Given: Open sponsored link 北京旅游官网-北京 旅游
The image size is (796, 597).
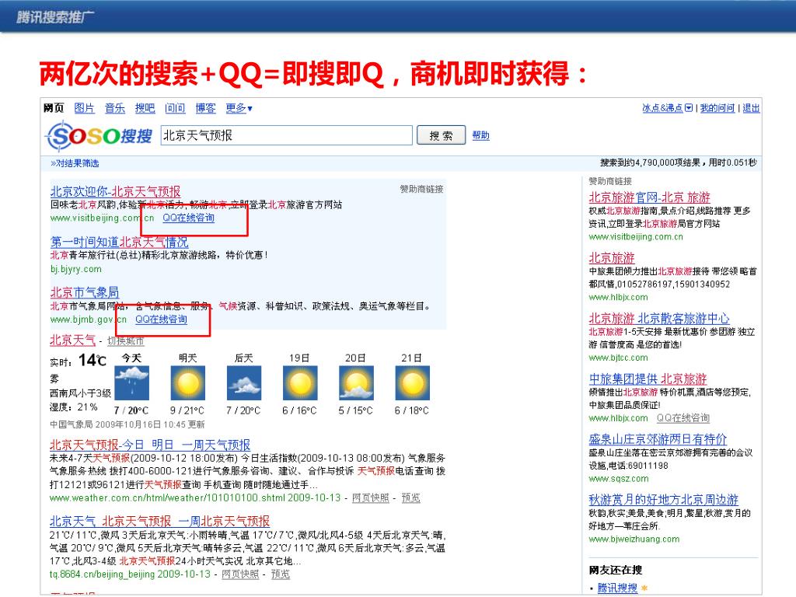Looking at the screenshot, I should click(649, 197).
